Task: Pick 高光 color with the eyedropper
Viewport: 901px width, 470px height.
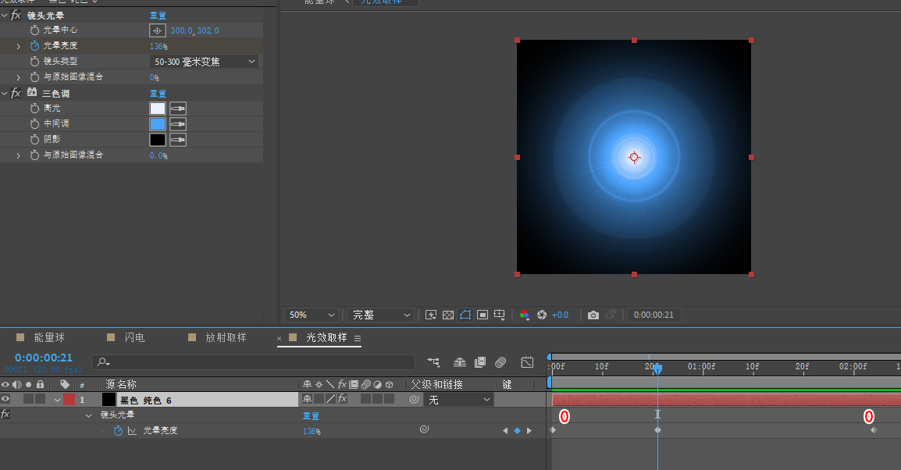Action: tap(178, 109)
